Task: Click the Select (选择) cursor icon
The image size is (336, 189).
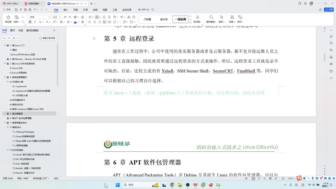Action: tap(221, 17)
